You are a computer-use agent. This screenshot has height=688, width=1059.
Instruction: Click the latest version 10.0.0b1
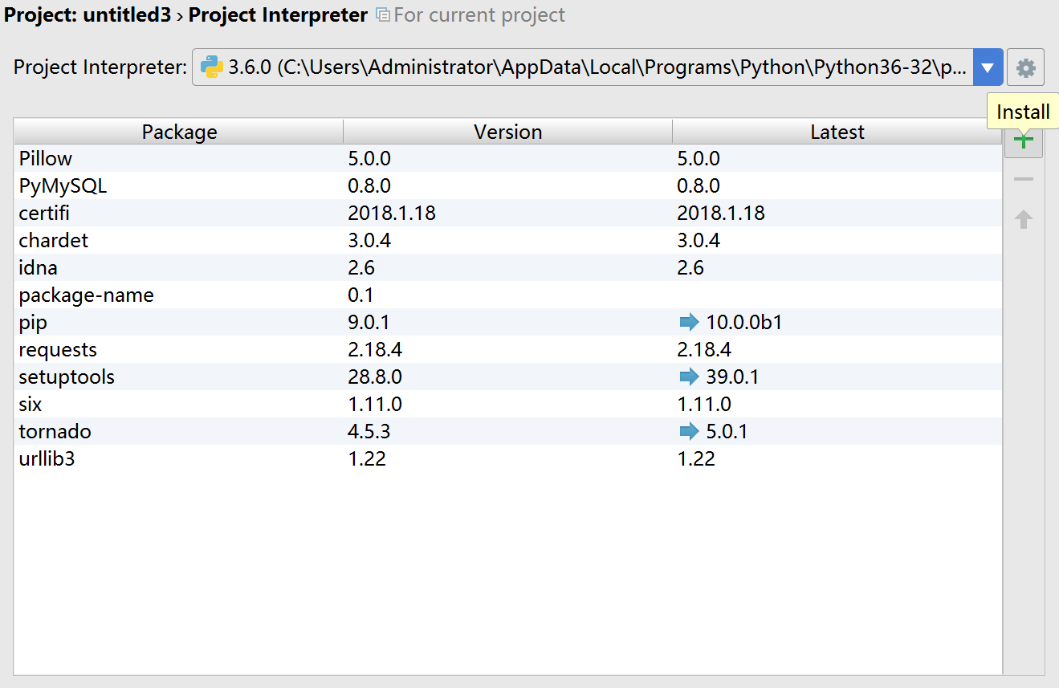(744, 323)
